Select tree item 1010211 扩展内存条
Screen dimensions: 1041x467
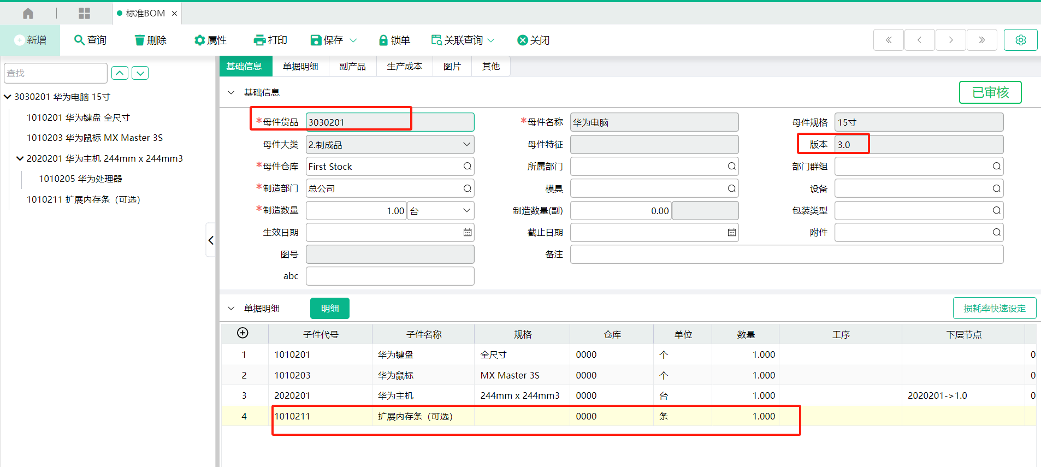[x=84, y=199]
